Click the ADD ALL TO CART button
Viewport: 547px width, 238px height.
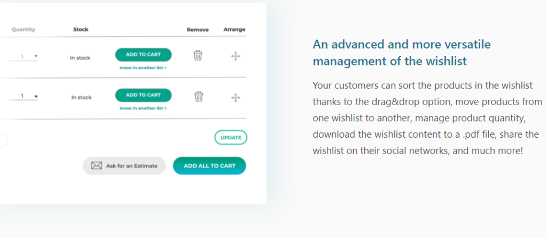[x=209, y=166]
